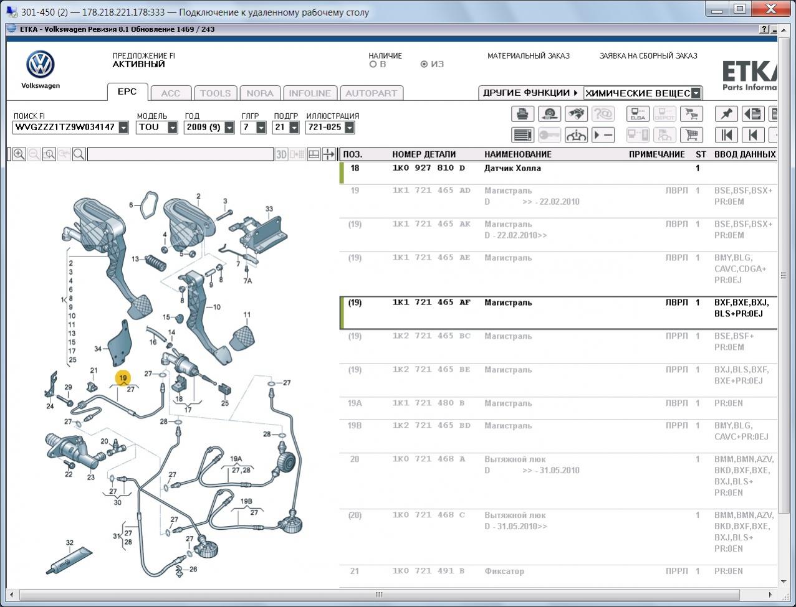This screenshot has height=607, width=796.
Task: Click the binoculars search icon
Action: point(576,114)
